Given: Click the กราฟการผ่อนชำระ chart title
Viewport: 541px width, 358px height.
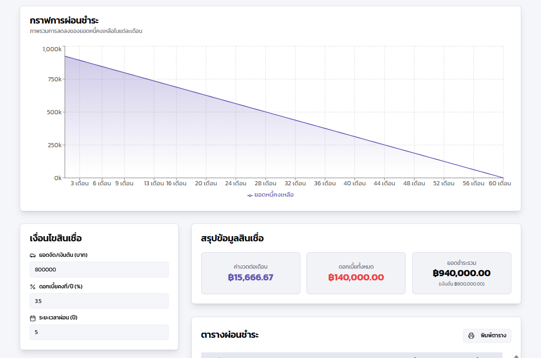Looking at the screenshot, I should pos(64,21).
